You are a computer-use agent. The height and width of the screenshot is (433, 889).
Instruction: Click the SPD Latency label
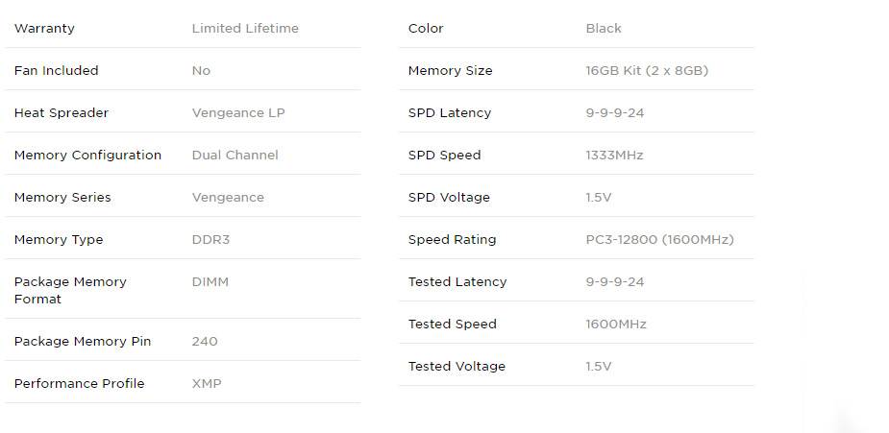click(x=449, y=113)
